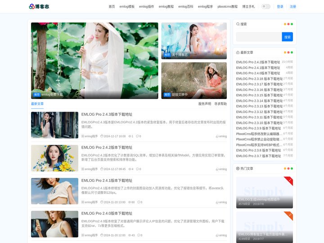Select the first carousel indicator dot
The width and height of the screenshot is (324, 243).
pos(139,26)
